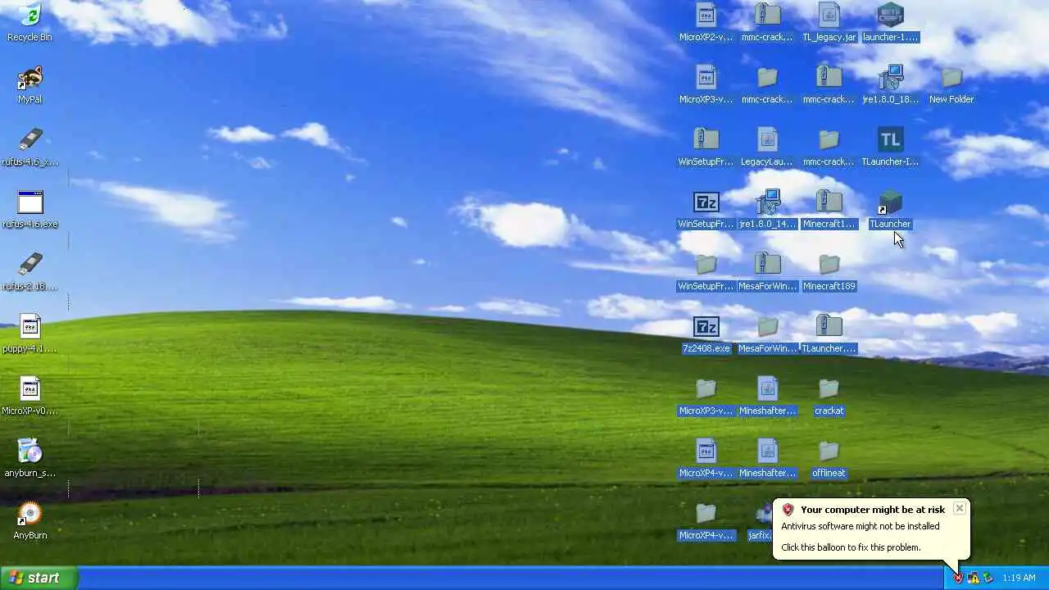The width and height of the screenshot is (1049, 590).
Task: Open the Recycle Bin desktop icon
Action: (30, 22)
